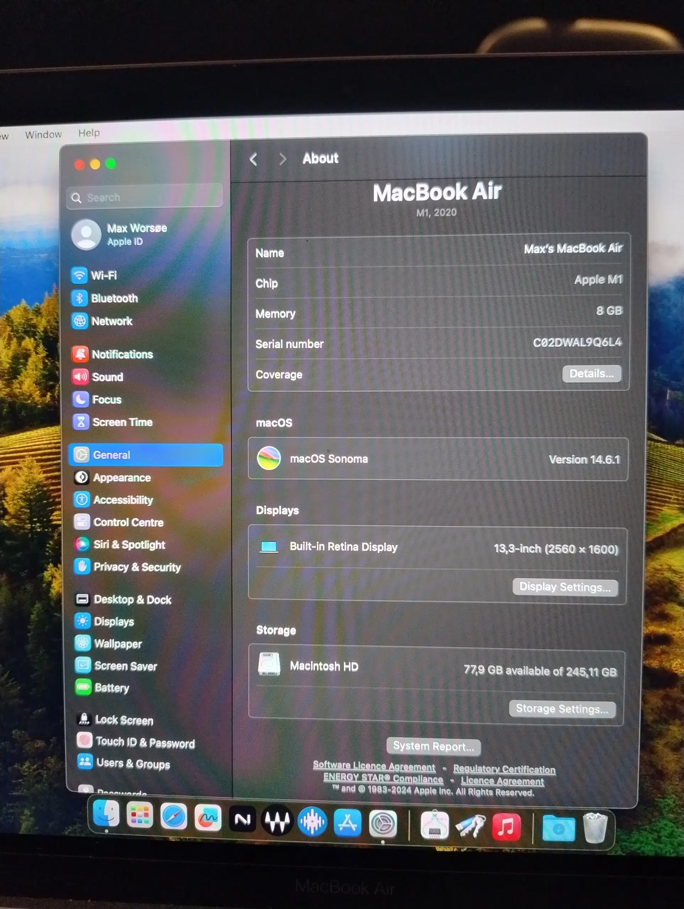
Task: Click Built-in Retina Display row
Action: coord(438,548)
